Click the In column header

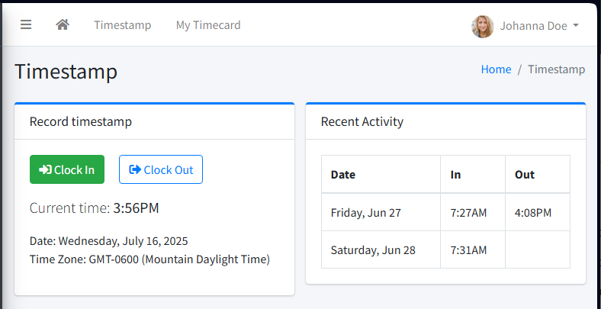455,175
